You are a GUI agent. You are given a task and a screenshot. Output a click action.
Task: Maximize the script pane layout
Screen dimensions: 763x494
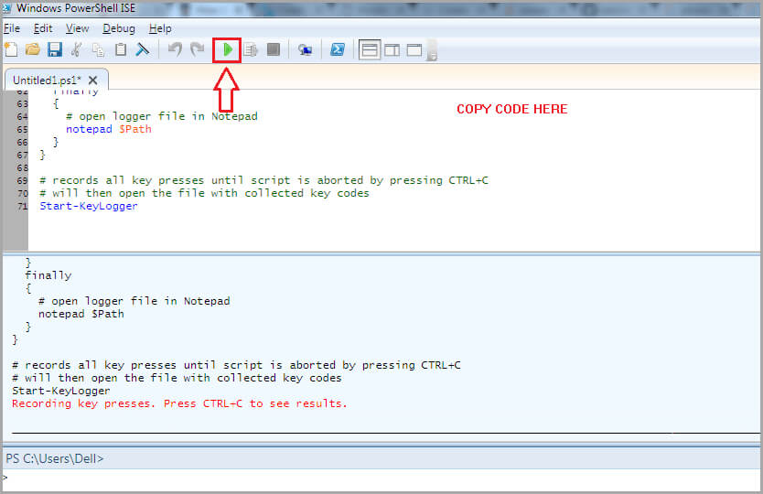414,49
